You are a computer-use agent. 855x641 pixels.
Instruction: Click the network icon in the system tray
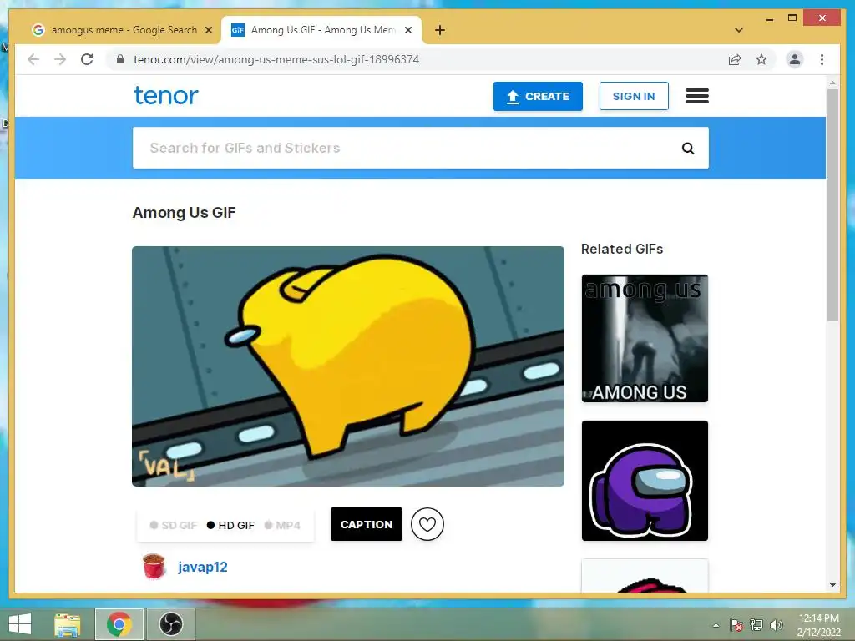click(x=756, y=625)
